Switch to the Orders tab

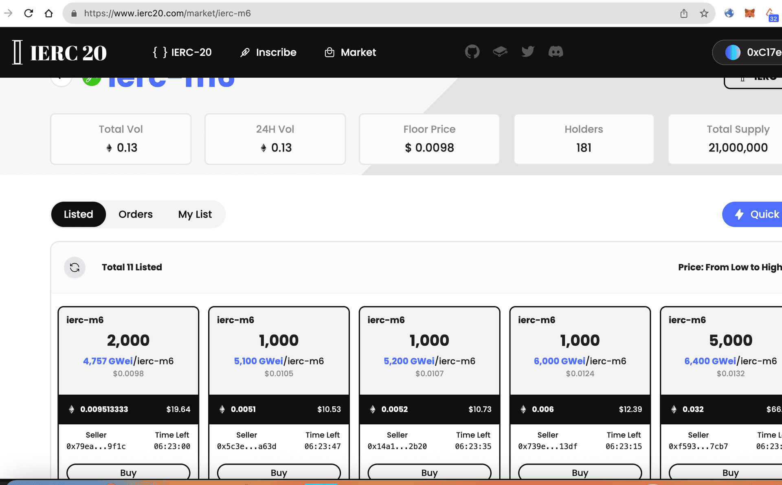click(135, 214)
